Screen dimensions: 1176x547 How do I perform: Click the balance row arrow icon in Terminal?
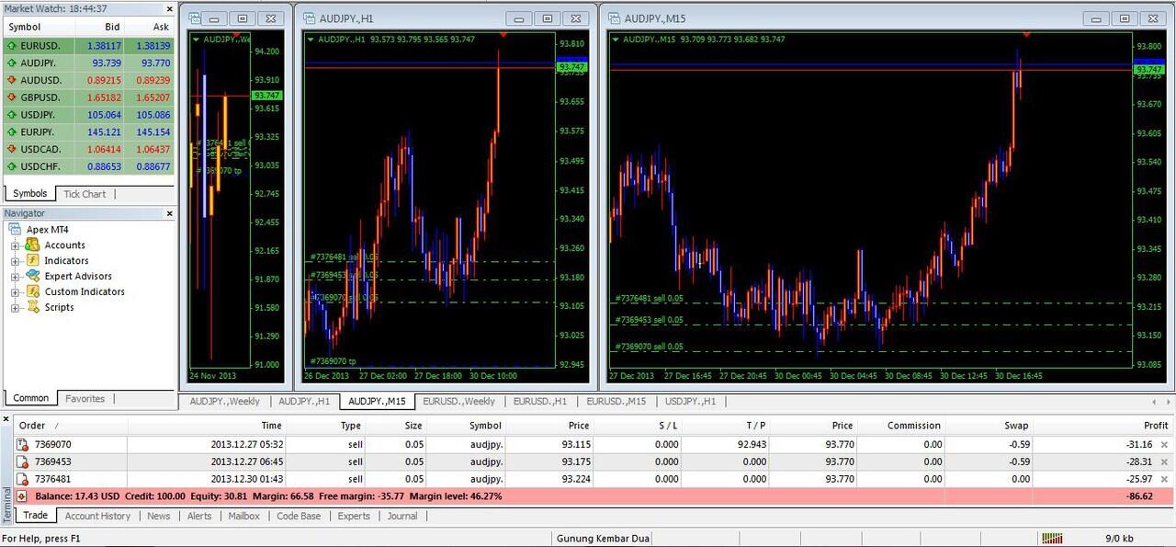(22, 496)
